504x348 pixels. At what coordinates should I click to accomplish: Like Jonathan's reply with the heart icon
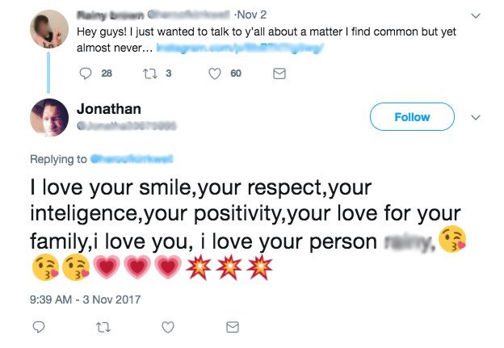[168, 327]
